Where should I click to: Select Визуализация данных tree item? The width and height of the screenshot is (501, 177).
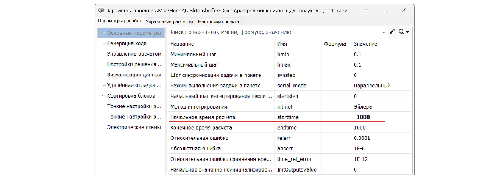coord(134,75)
